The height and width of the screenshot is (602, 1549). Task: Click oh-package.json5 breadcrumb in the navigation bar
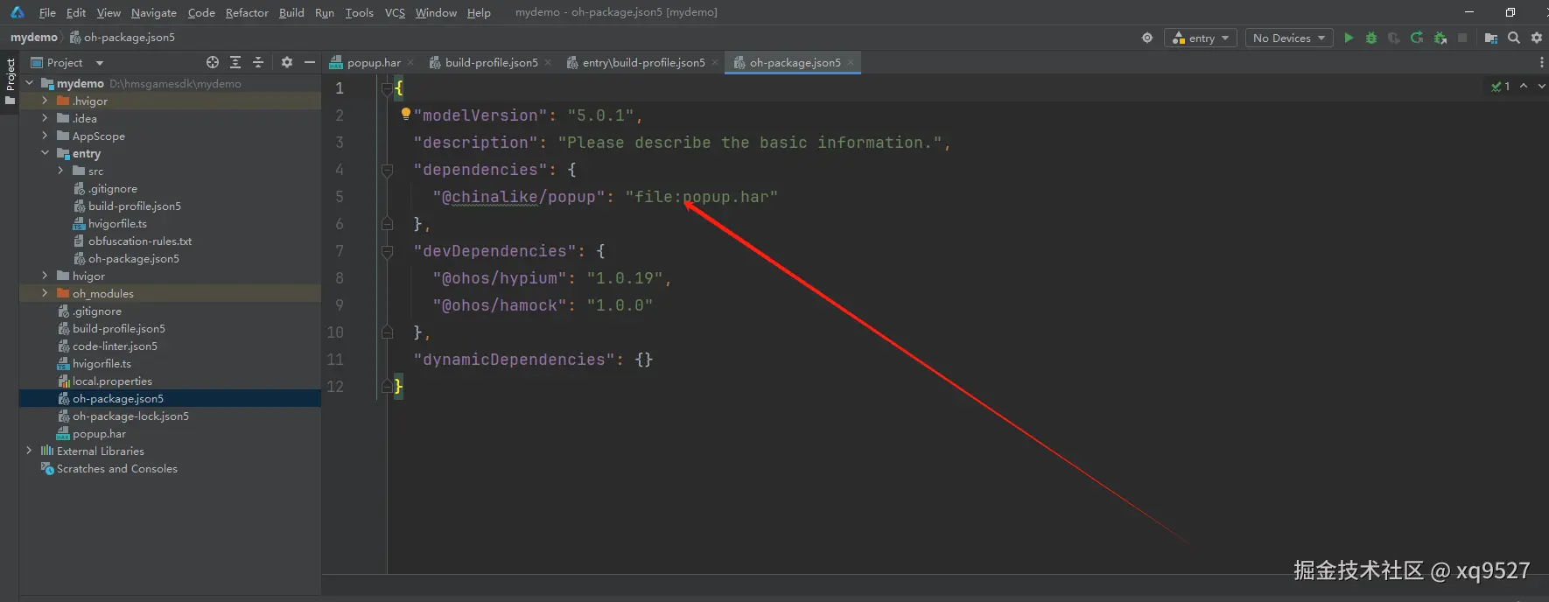123,37
